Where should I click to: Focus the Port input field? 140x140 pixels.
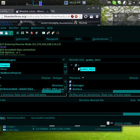pos(86,39)
